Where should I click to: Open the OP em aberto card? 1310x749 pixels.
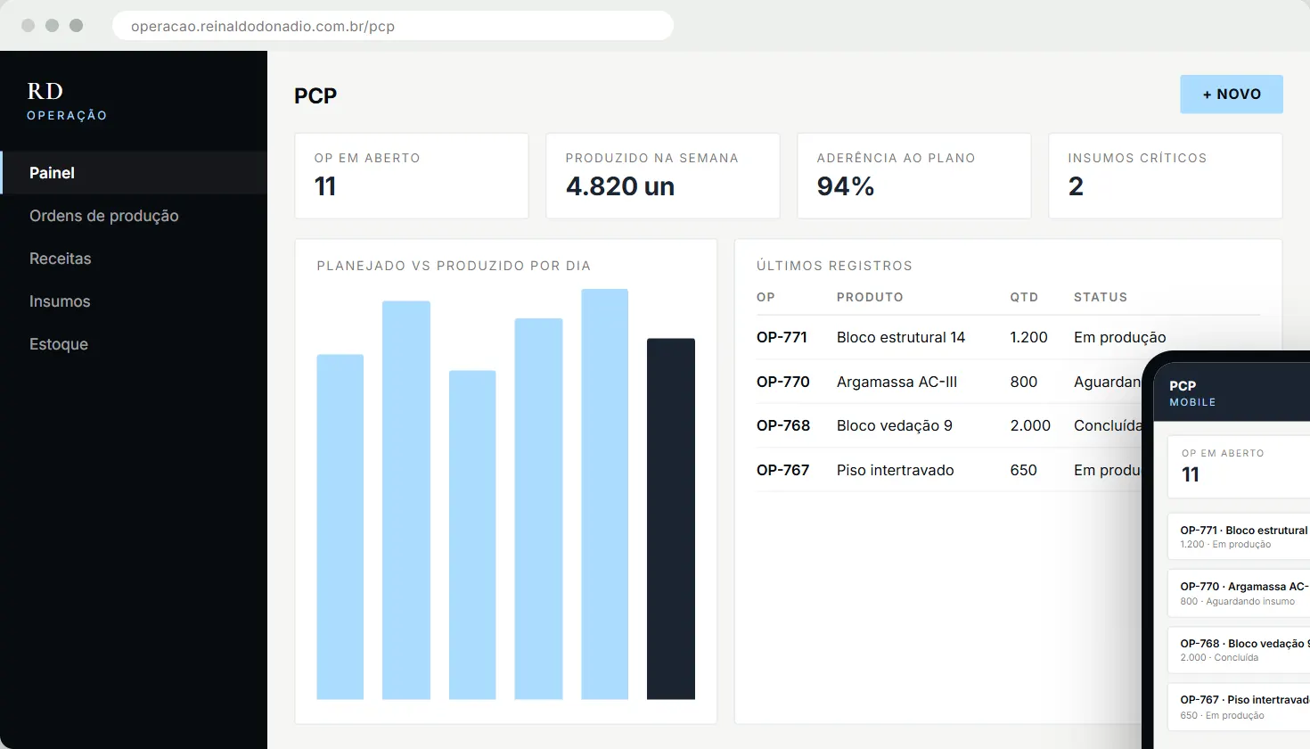[412, 176]
